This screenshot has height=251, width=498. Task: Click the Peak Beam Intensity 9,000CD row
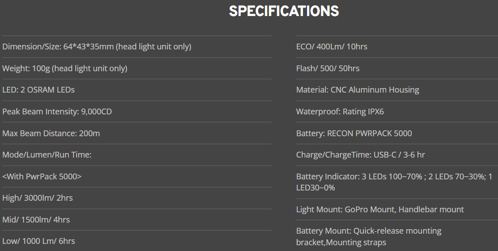coord(57,112)
